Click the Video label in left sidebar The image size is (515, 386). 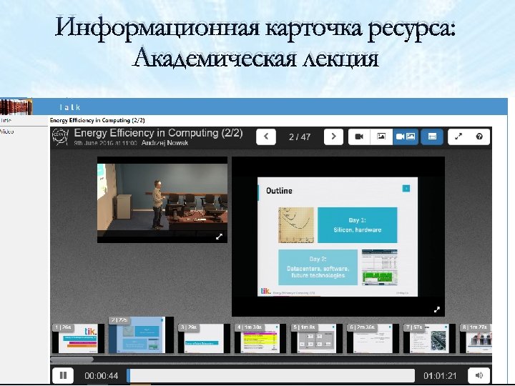tap(6, 132)
